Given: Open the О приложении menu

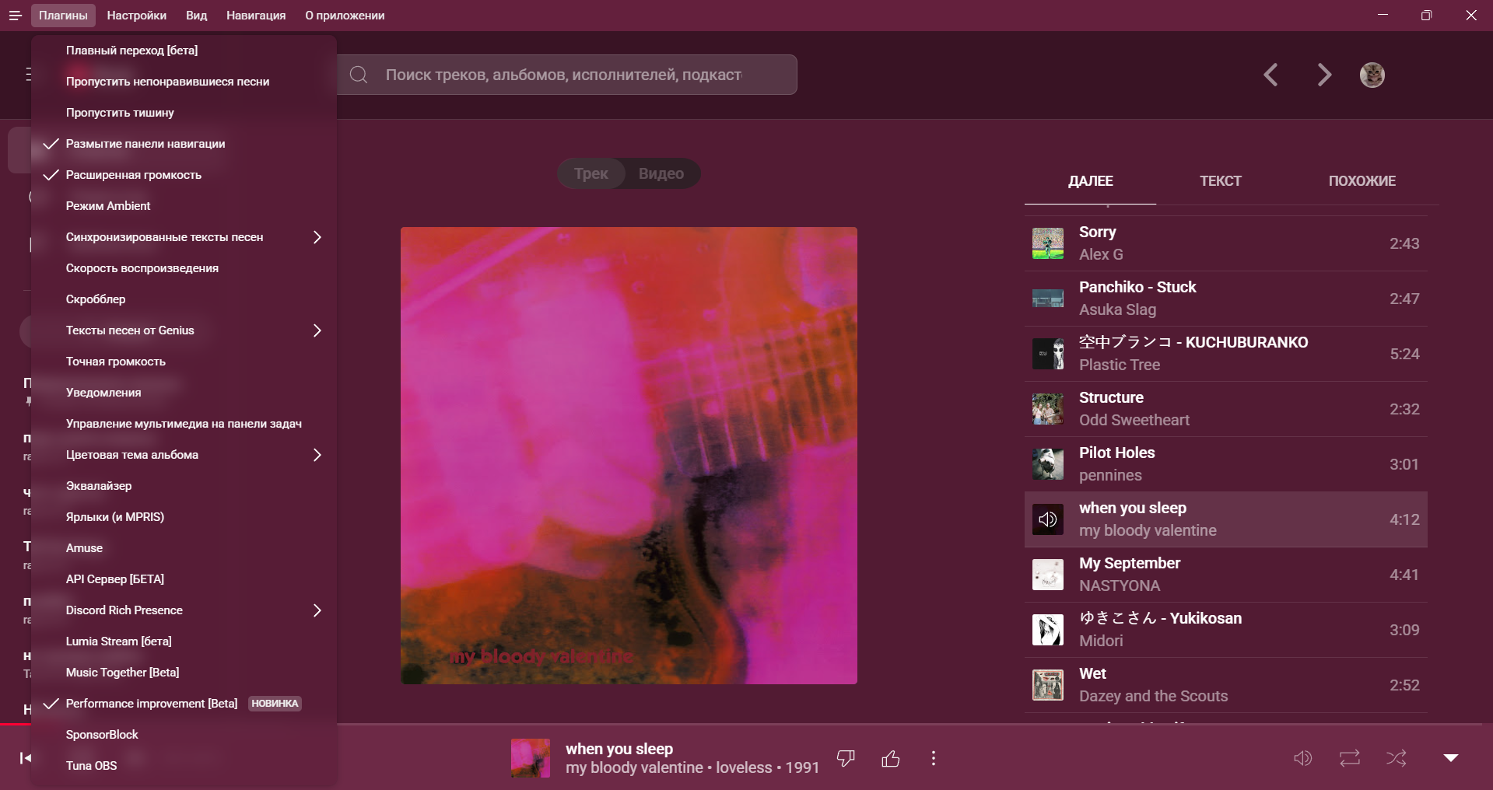Looking at the screenshot, I should [345, 16].
